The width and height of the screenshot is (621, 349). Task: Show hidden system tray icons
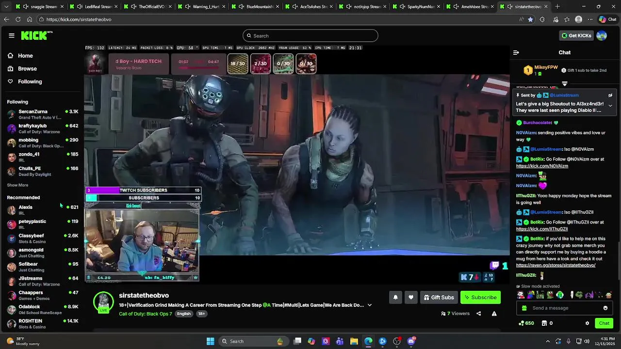(x=548, y=341)
